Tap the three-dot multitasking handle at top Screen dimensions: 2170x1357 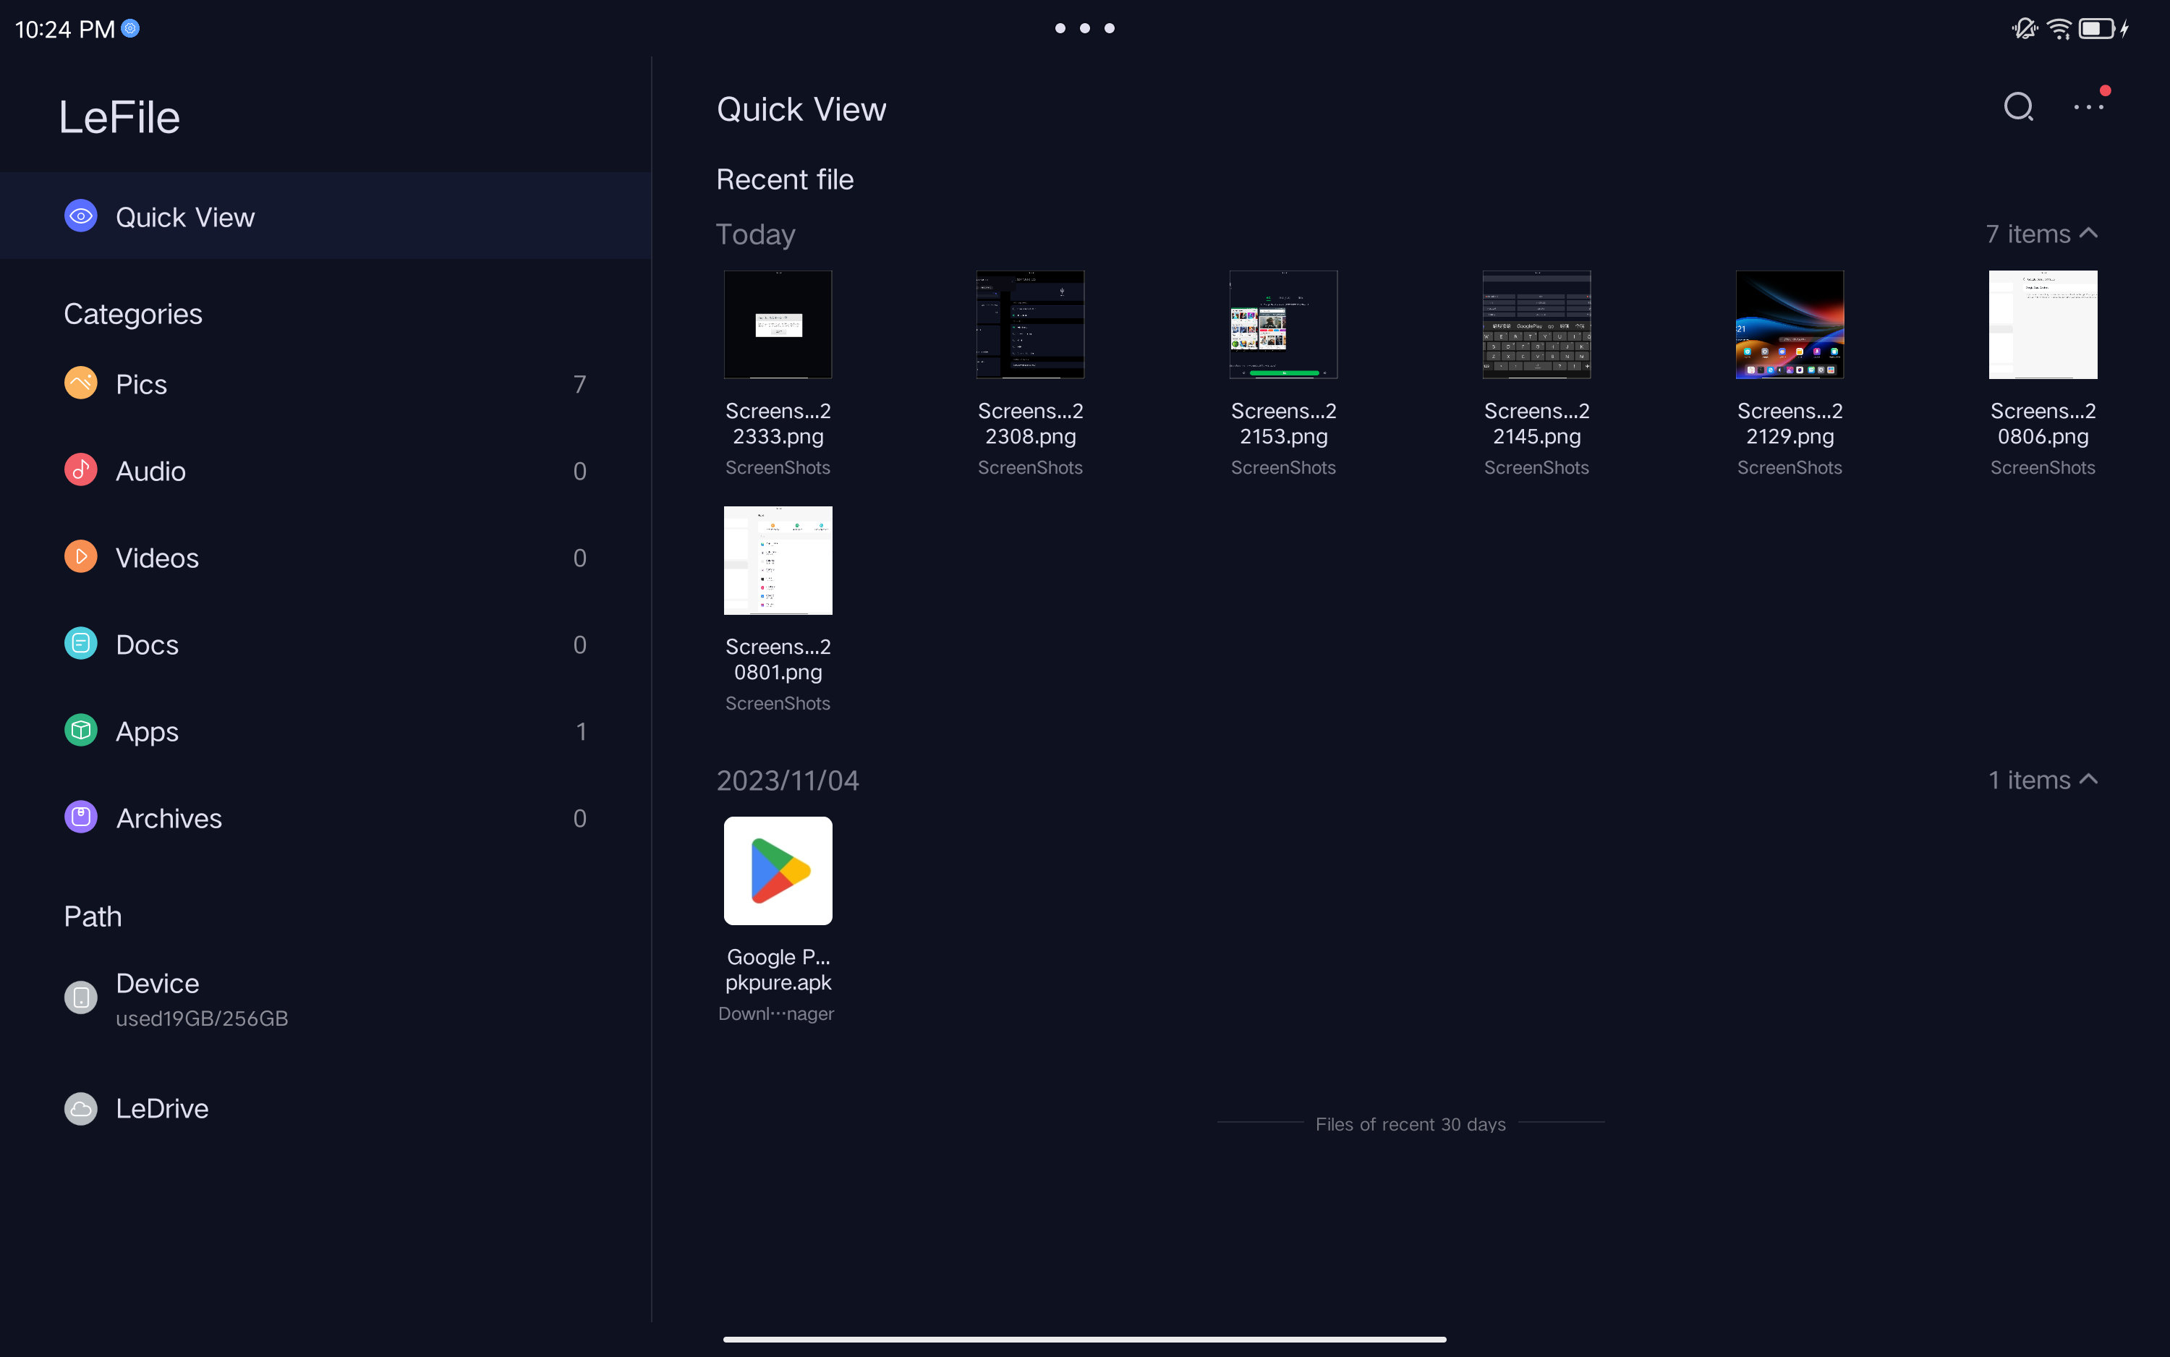point(1084,29)
